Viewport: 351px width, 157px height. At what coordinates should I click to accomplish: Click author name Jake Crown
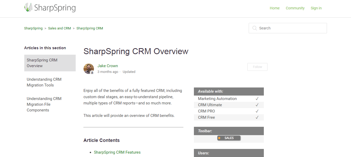pyautogui.click(x=108, y=66)
